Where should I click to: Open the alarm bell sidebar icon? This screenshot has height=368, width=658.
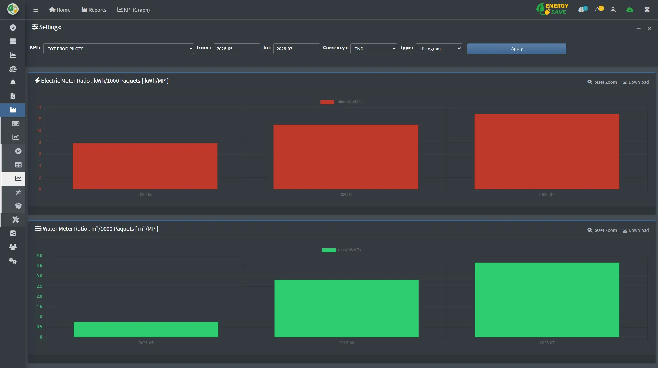pos(13,82)
